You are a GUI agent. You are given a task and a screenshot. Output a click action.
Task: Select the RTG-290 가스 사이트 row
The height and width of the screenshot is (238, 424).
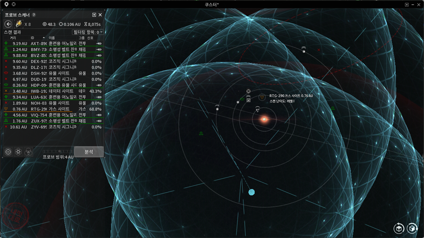[53, 109]
